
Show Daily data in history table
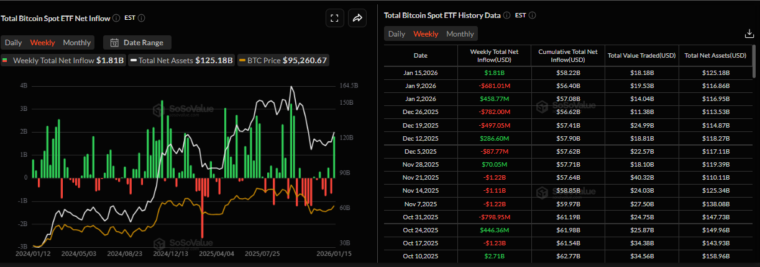(x=396, y=34)
